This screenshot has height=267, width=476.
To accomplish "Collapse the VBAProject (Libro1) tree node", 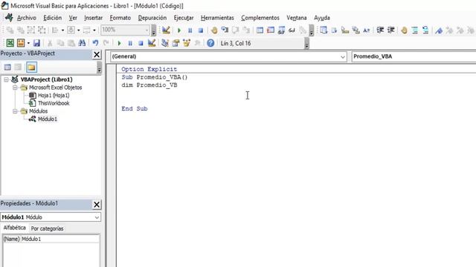I will (x=6, y=79).
